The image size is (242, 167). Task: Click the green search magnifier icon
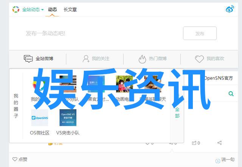click(231, 93)
